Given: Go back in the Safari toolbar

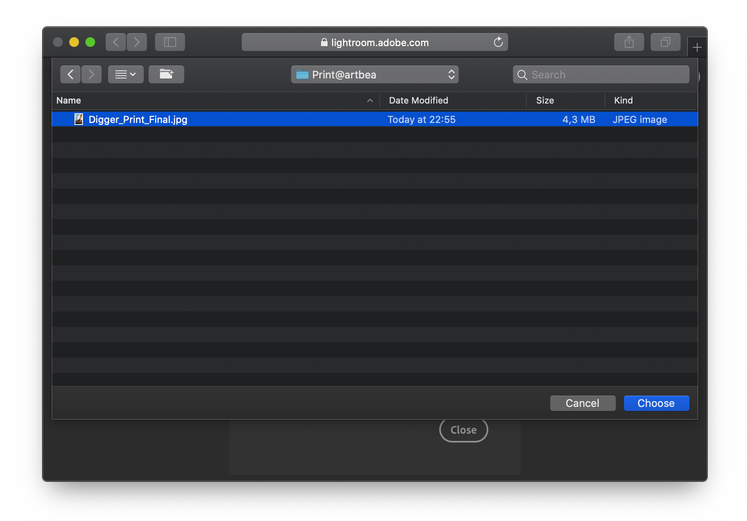Looking at the screenshot, I should (116, 42).
